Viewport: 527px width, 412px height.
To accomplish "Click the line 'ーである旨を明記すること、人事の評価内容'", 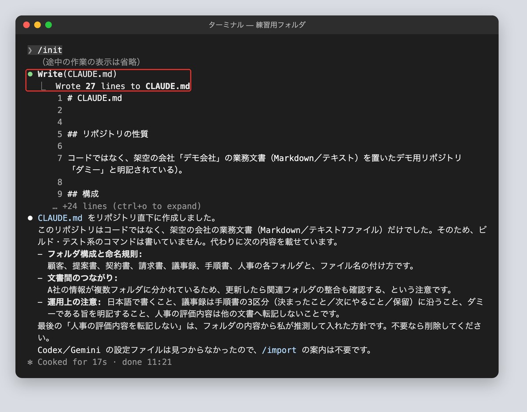I will 194,314.
